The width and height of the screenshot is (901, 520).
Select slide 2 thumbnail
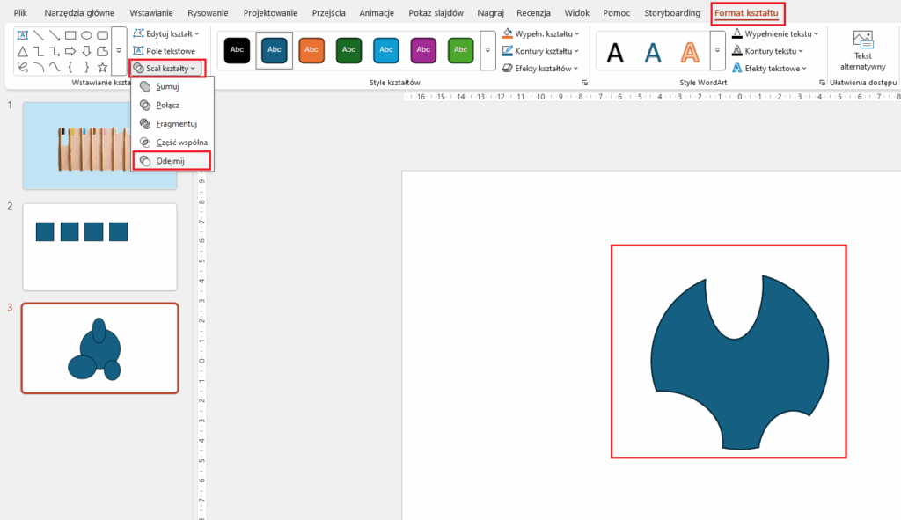99,246
